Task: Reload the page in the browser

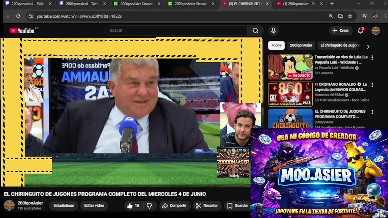Action: (x=18, y=16)
